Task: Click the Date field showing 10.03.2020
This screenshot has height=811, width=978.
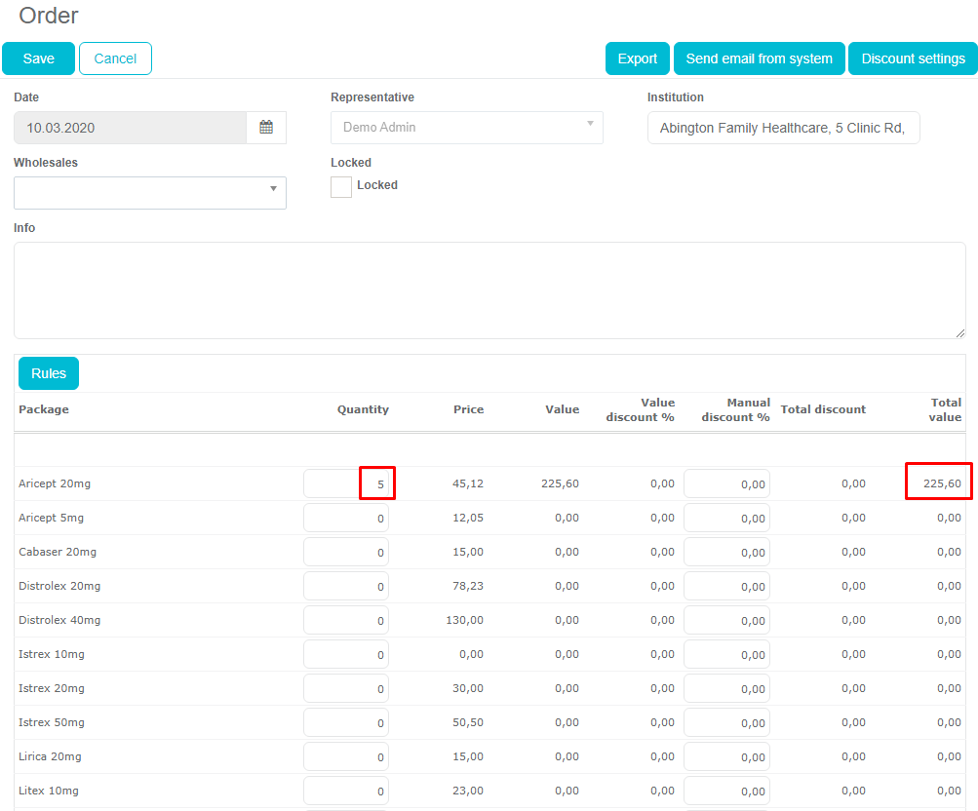Action: coord(130,128)
